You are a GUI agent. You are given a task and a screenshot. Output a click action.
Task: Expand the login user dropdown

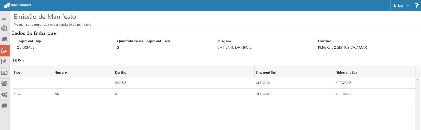[x=401, y=6]
